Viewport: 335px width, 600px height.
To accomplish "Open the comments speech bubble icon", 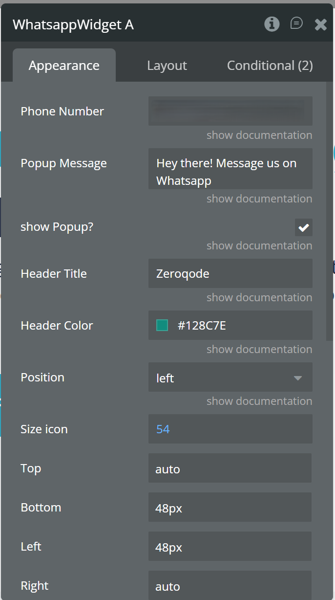I will click(296, 23).
